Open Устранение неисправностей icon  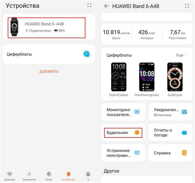click(x=137, y=153)
